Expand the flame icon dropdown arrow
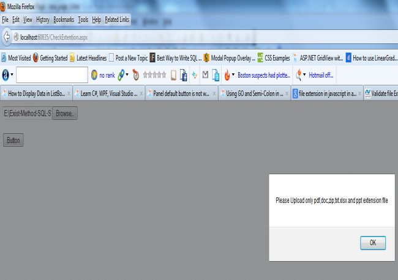The image size is (398, 280). [233, 75]
